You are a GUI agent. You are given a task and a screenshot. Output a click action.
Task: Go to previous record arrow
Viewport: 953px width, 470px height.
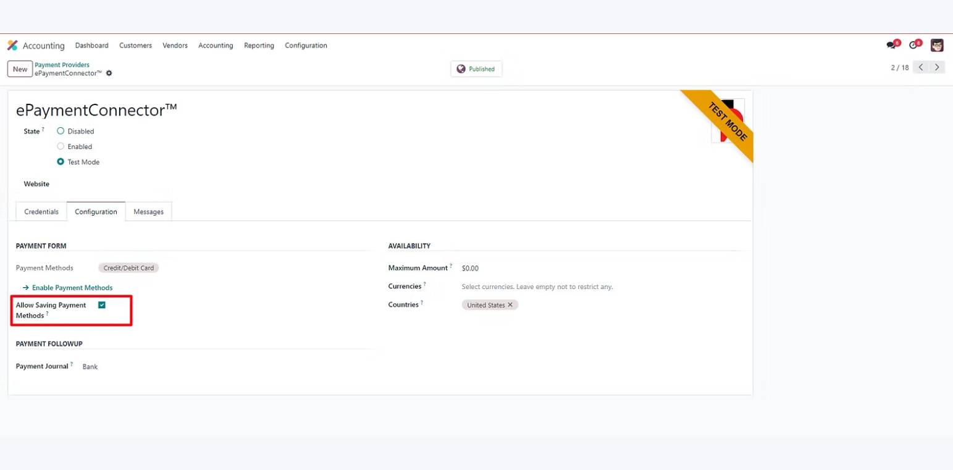(x=921, y=67)
